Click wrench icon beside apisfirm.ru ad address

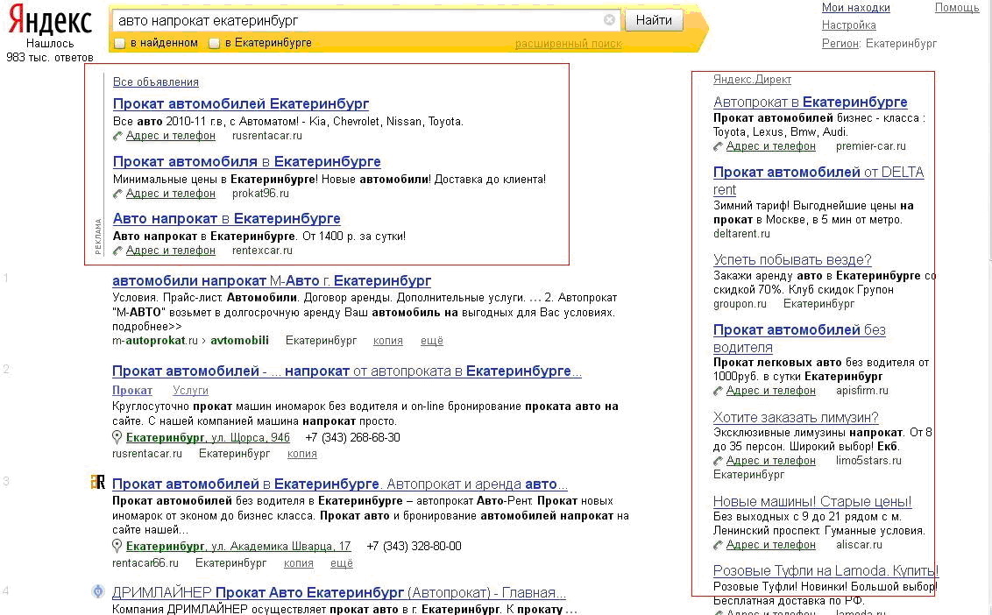pos(718,391)
